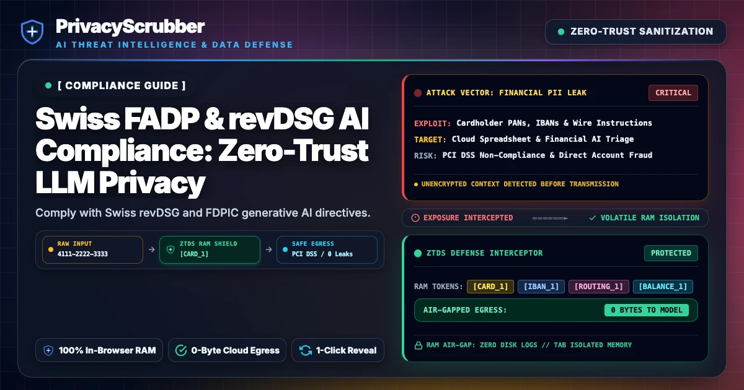This screenshot has width=744, height=390.
Task: Click the PrivacyScrubber brand name
Action: tap(130, 27)
